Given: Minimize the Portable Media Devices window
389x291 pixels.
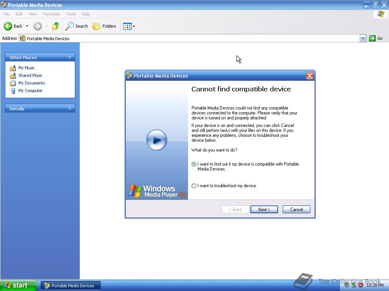Looking at the screenshot, I should 367,5.
